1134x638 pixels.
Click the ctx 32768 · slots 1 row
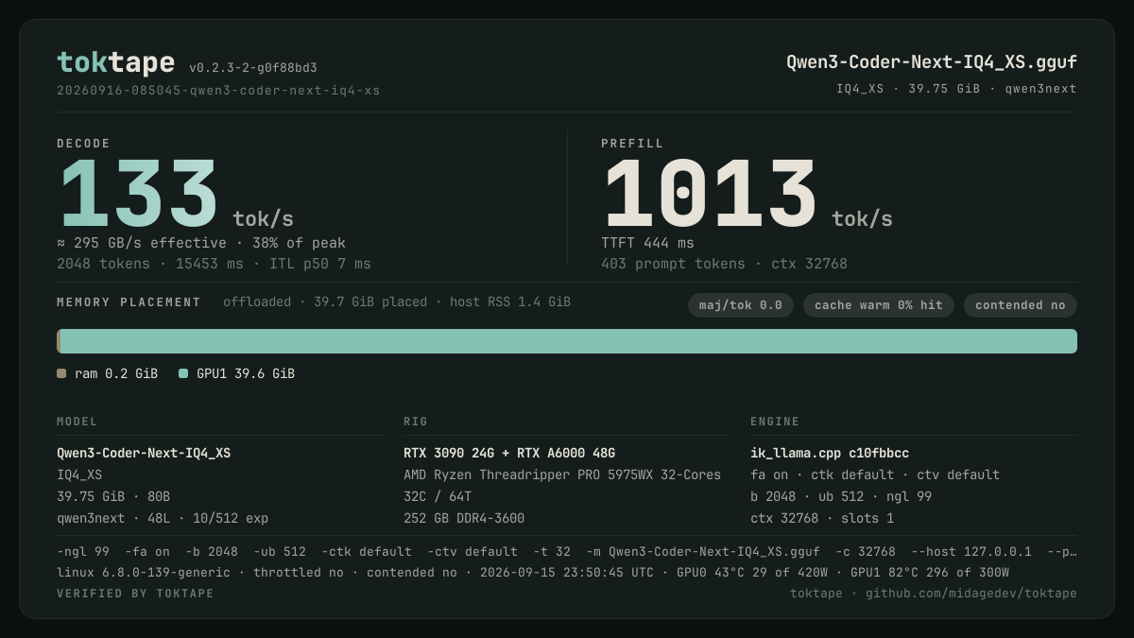pos(822,519)
